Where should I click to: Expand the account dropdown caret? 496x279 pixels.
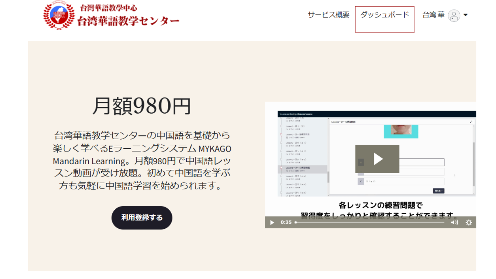pos(466,15)
